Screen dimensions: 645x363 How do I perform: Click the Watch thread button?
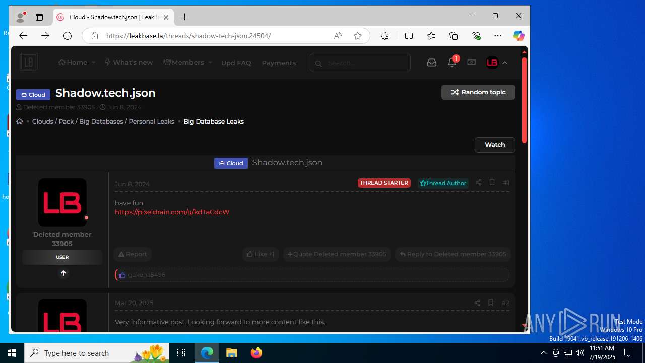[495, 145]
